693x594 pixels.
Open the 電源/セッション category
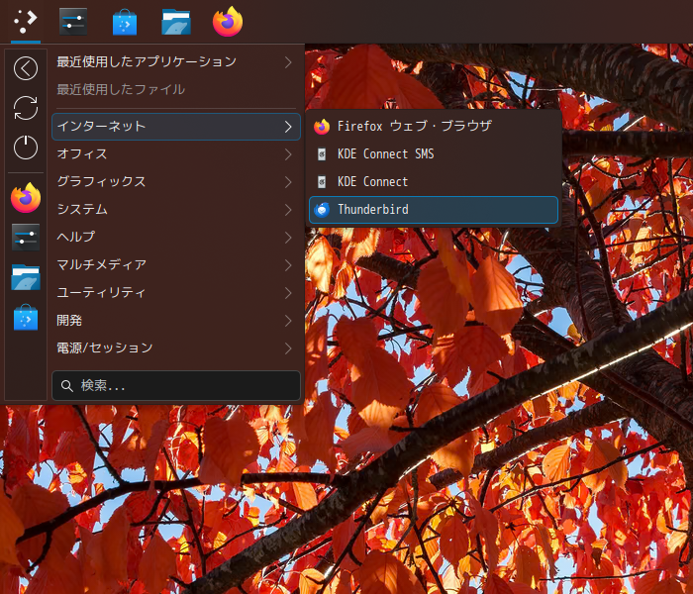176,348
